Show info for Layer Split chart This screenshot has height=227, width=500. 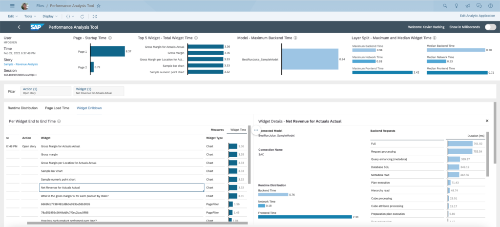[434, 38]
